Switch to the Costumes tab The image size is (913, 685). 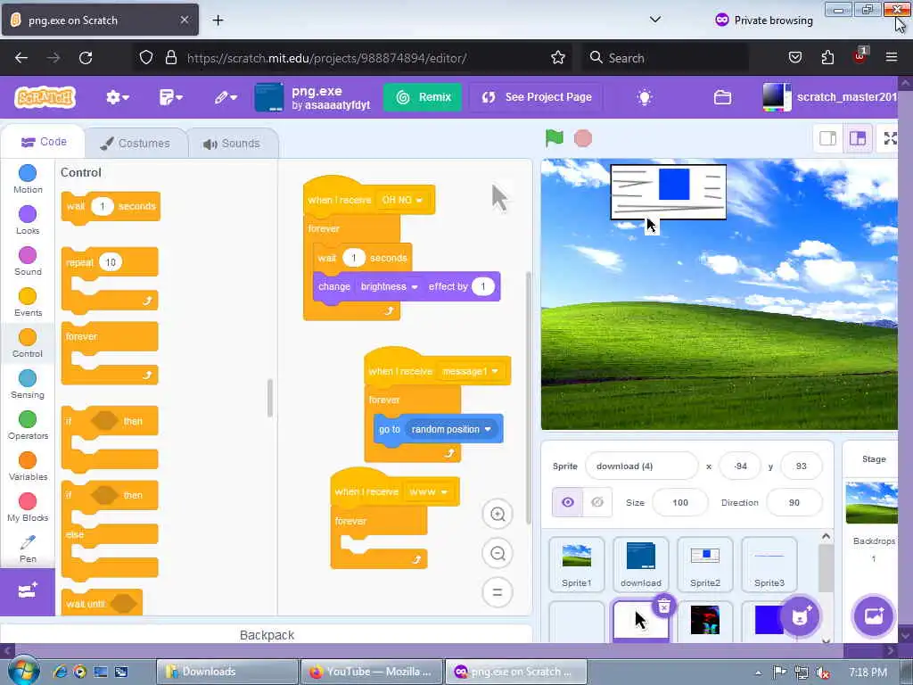(x=136, y=144)
